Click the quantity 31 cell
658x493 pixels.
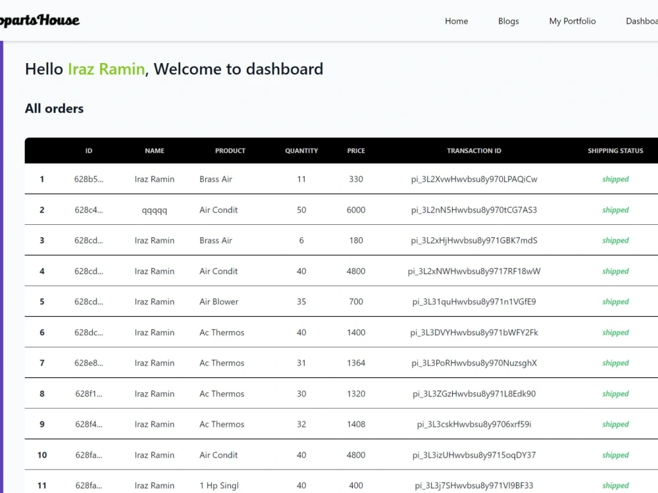click(x=301, y=363)
